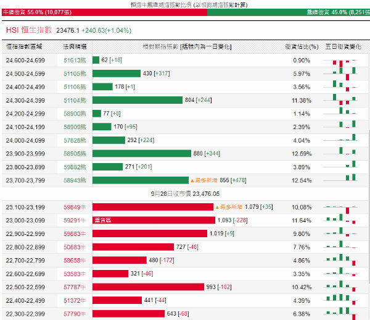This screenshot has width=370, height=320.
Task: Open warrant 57787牛 link
Action: 75,287
